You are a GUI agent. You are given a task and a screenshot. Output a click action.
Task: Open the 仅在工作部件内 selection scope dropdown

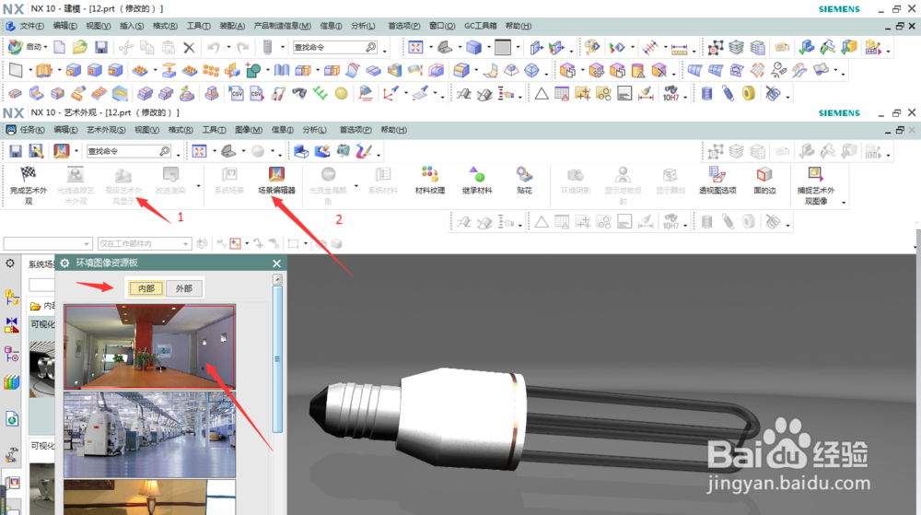pos(186,244)
